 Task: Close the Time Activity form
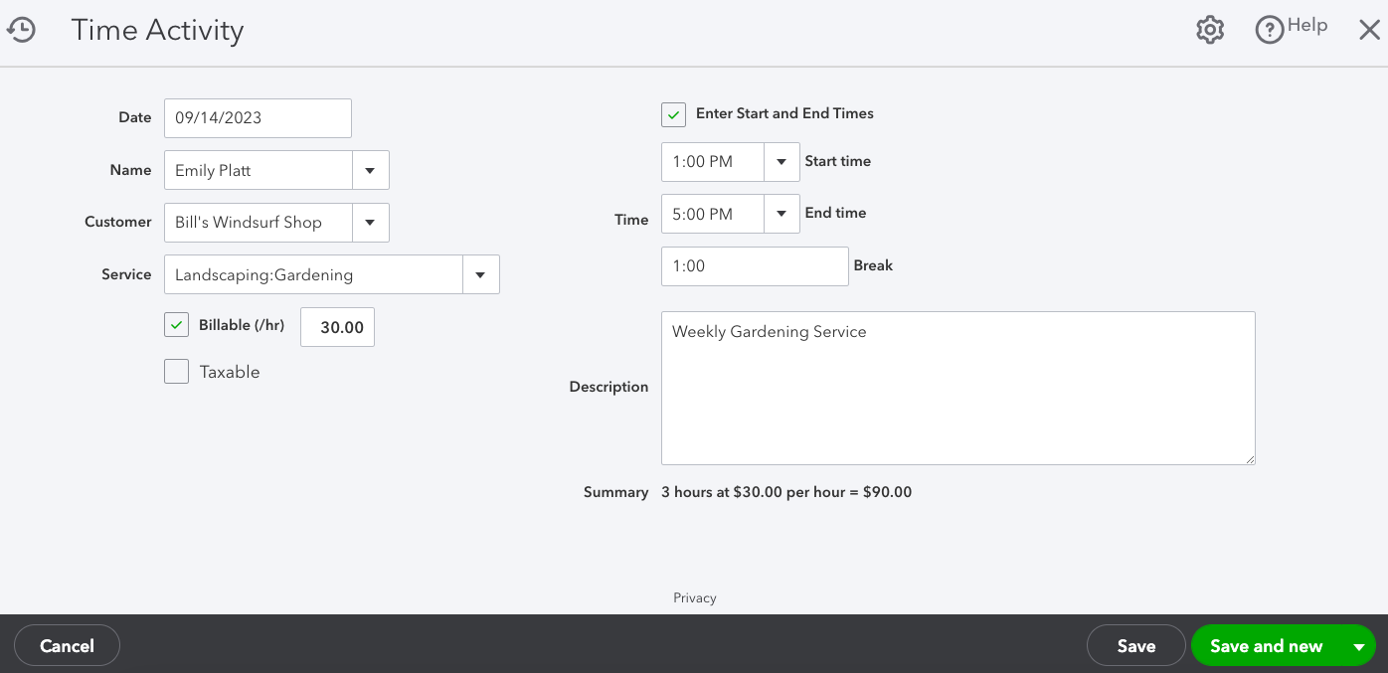[x=1369, y=30]
